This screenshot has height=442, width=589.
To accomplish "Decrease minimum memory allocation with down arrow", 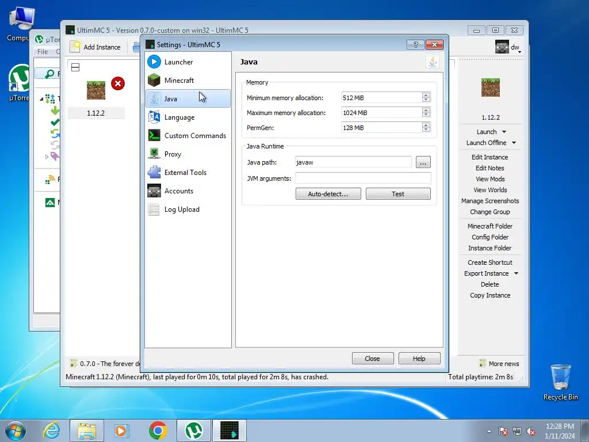I will point(426,100).
